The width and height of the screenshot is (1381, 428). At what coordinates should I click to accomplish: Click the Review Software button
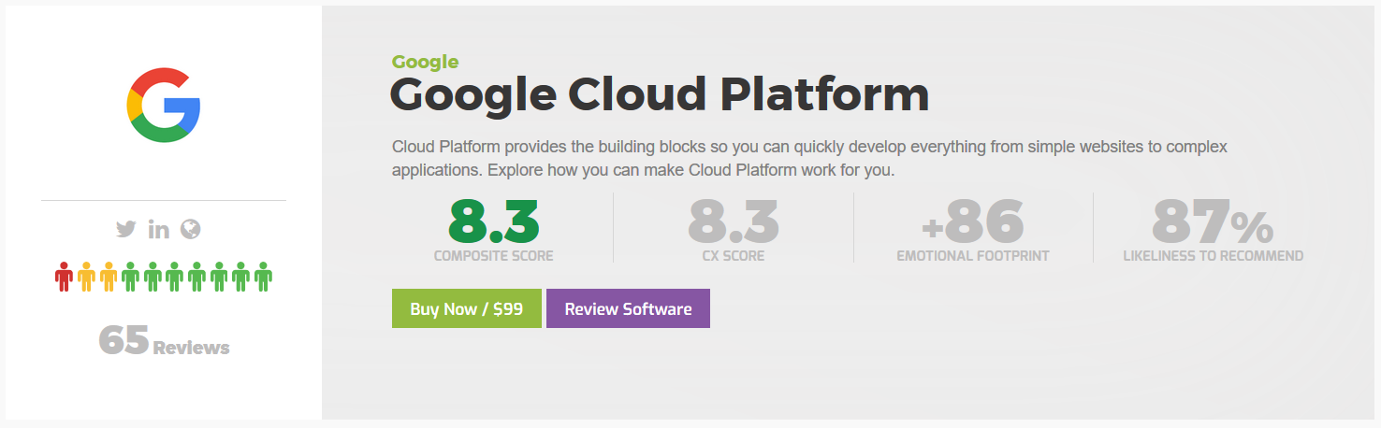[x=628, y=309]
